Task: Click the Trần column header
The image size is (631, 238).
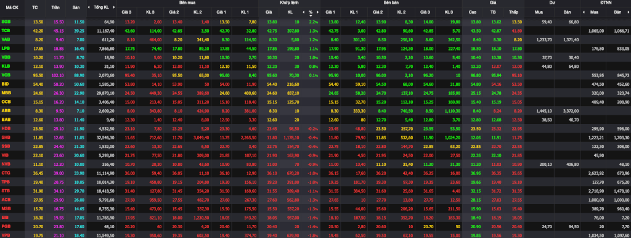Action: tap(55, 7)
